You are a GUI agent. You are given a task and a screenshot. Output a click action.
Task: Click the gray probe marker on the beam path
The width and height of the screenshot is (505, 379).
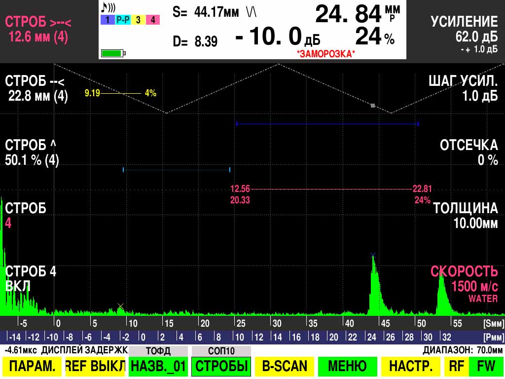tap(373, 105)
